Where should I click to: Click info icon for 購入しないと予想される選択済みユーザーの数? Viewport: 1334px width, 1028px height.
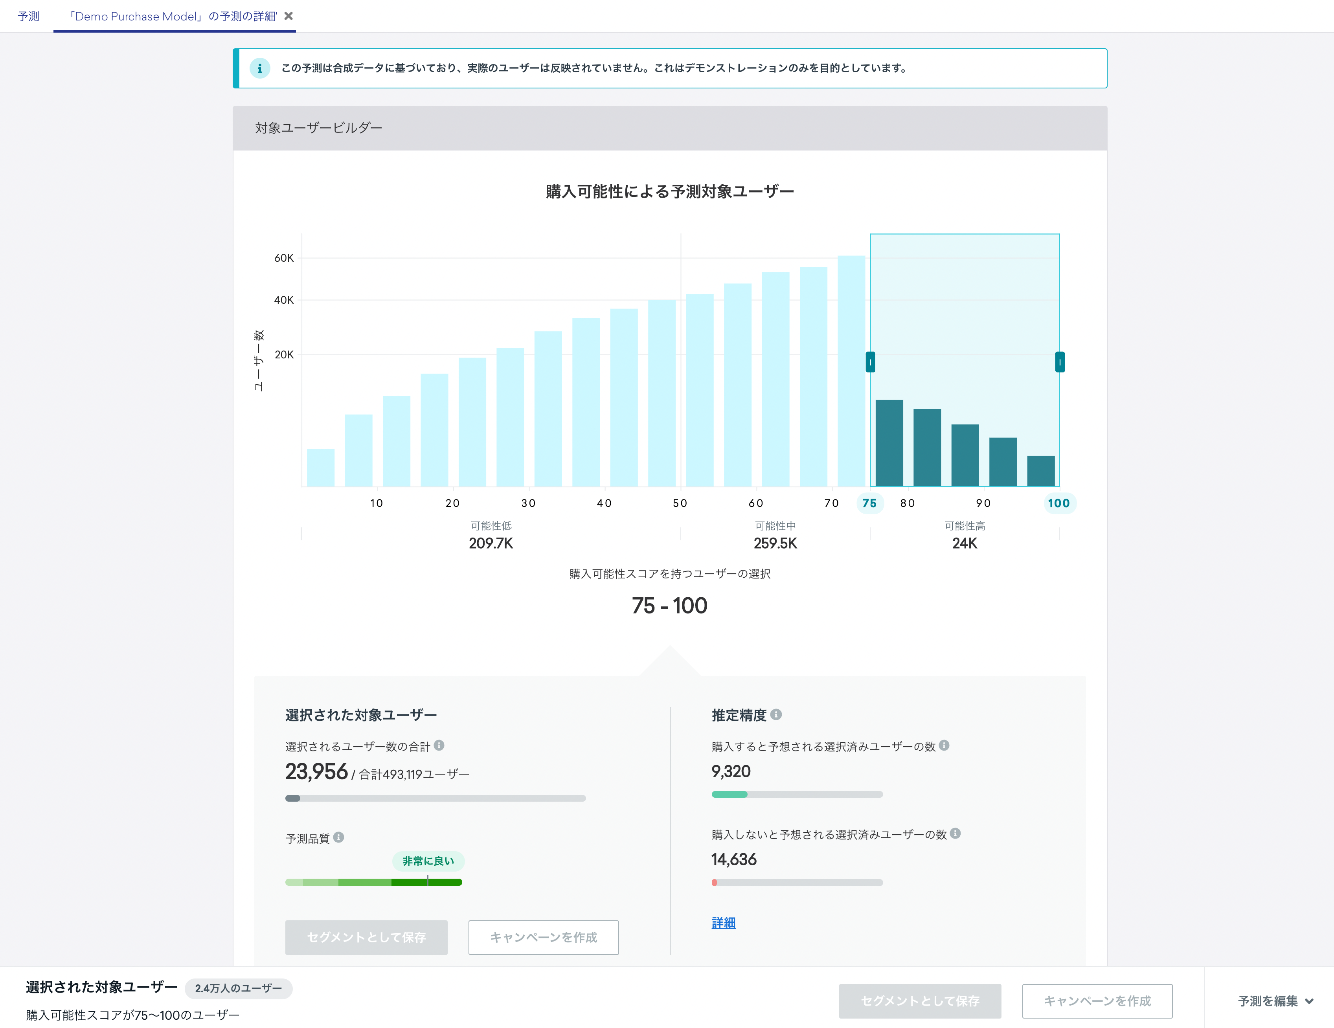[x=955, y=833]
